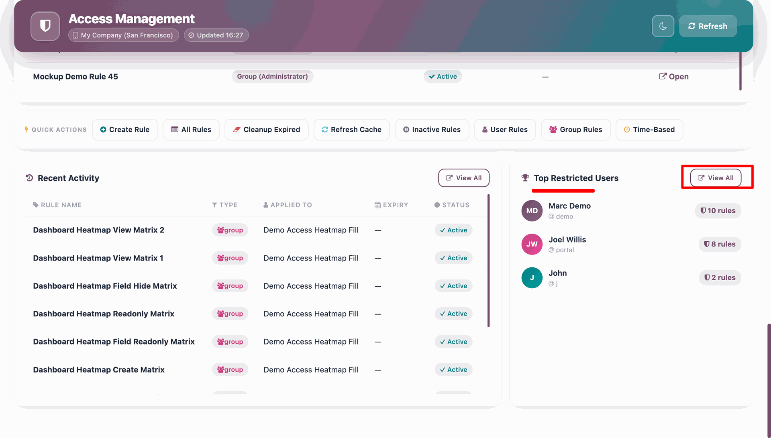
Task: Click View All in Top Restricted Users
Action: pyautogui.click(x=716, y=178)
